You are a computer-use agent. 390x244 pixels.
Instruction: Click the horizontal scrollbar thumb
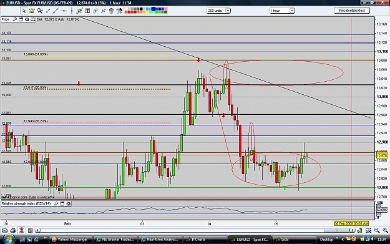[x=337, y=230]
